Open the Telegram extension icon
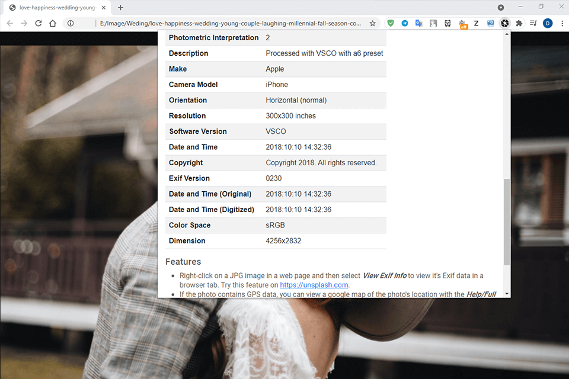569x379 pixels. 404,23
